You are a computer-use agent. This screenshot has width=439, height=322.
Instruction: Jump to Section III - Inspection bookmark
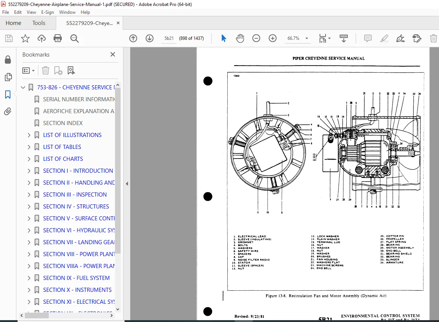pyautogui.click(x=75, y=194)
